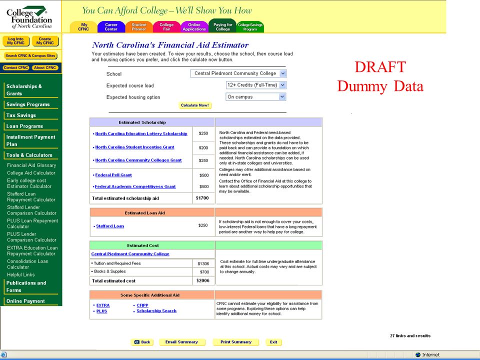Open Central Piedmont Community College cost link
Screen dimensions: 480x360
[130, 254]
